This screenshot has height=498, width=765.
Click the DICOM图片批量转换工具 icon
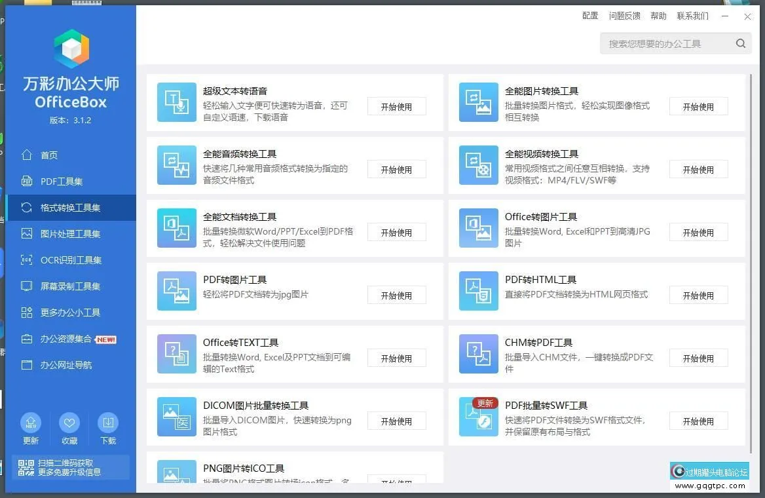pos(177,417)
